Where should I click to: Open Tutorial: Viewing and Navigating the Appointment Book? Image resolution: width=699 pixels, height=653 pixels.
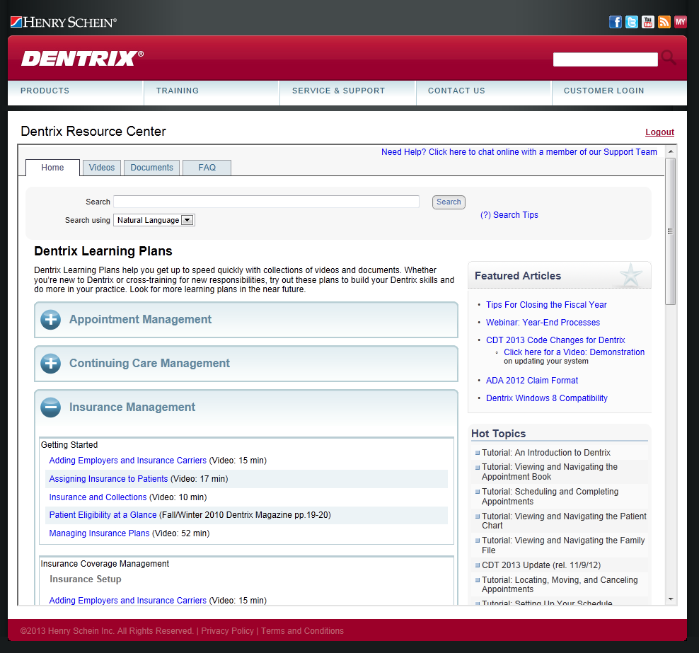[x=550, y=472]
